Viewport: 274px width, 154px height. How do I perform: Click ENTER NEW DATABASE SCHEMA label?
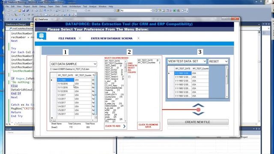[x=112, y=38]
